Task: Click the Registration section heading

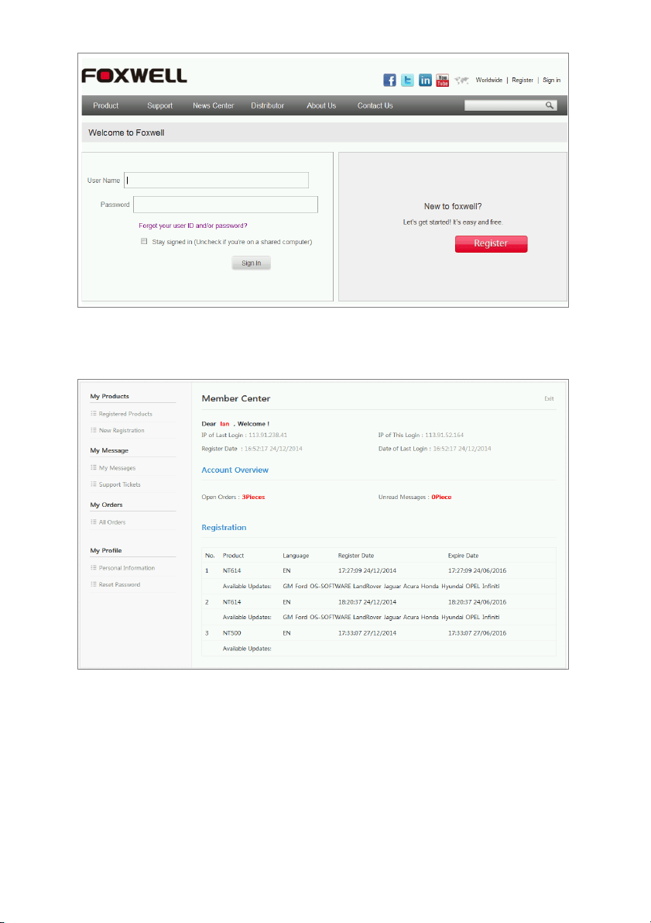Action: (224, 528)
